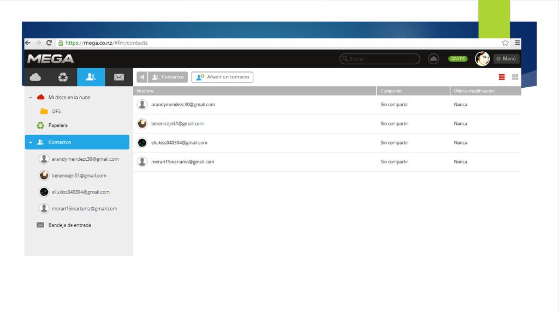Sort by Última modificación column header
The height and width of the screenshot is (314, 559).
[x=485, y=91]
